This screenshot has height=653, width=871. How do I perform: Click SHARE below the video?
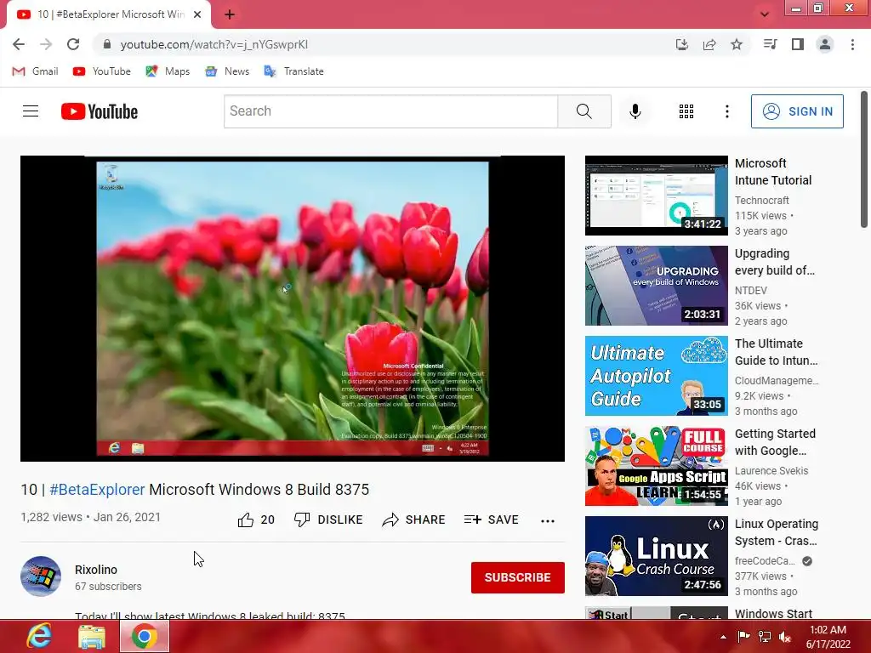point(414,520)
